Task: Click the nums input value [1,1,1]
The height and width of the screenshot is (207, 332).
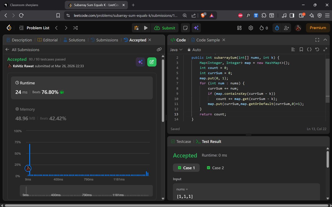Action: click(x=185, y=196)
